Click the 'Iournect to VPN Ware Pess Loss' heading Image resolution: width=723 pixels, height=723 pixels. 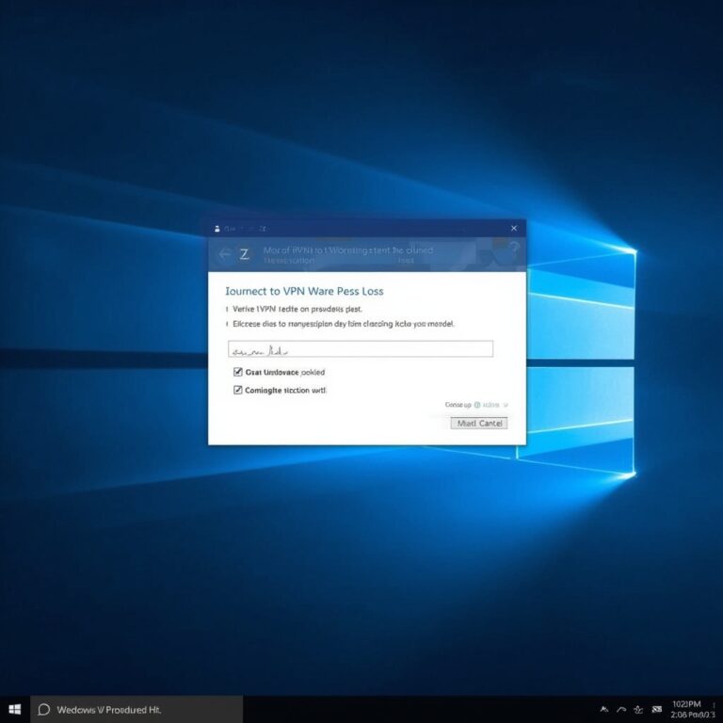point(304,292)
